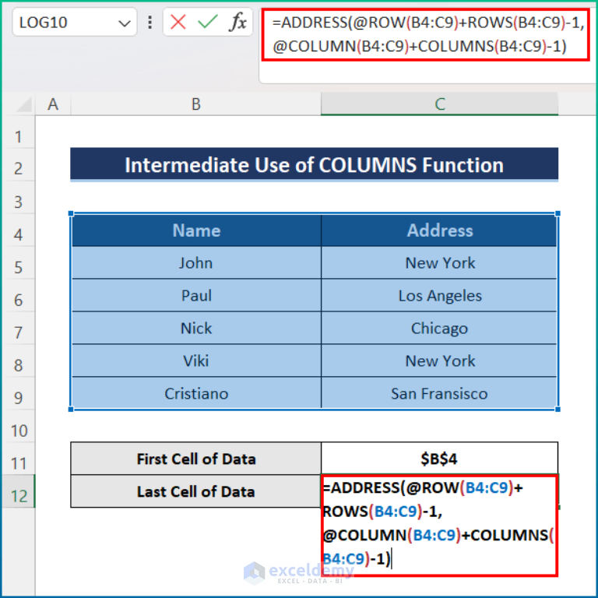Select row 4 header
Screen dimensions: 598x598
click(19, 230)
